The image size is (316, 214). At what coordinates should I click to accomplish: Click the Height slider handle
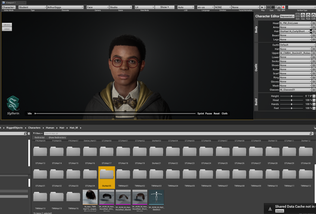(291, 96)
